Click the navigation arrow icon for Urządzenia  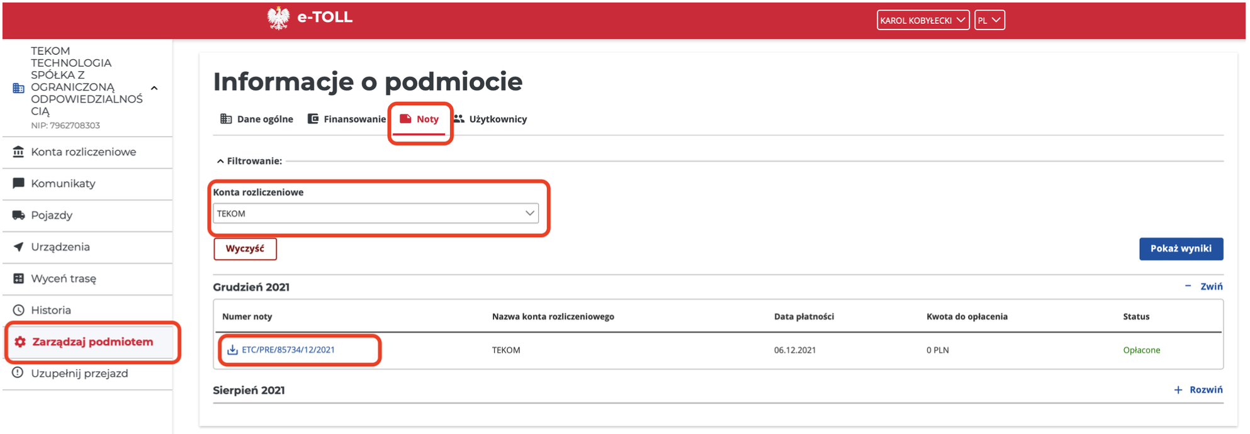pos(18,247)
